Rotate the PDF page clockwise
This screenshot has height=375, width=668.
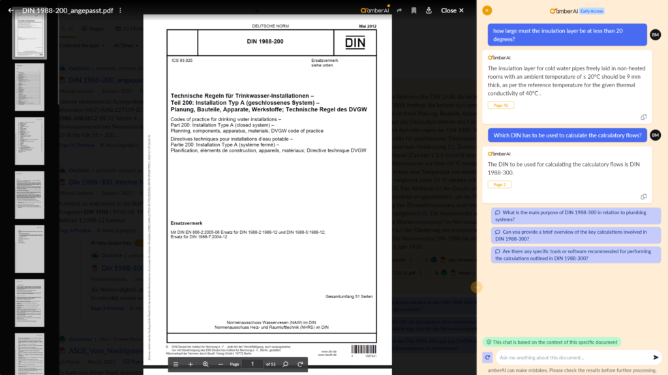tap(300, 363)
